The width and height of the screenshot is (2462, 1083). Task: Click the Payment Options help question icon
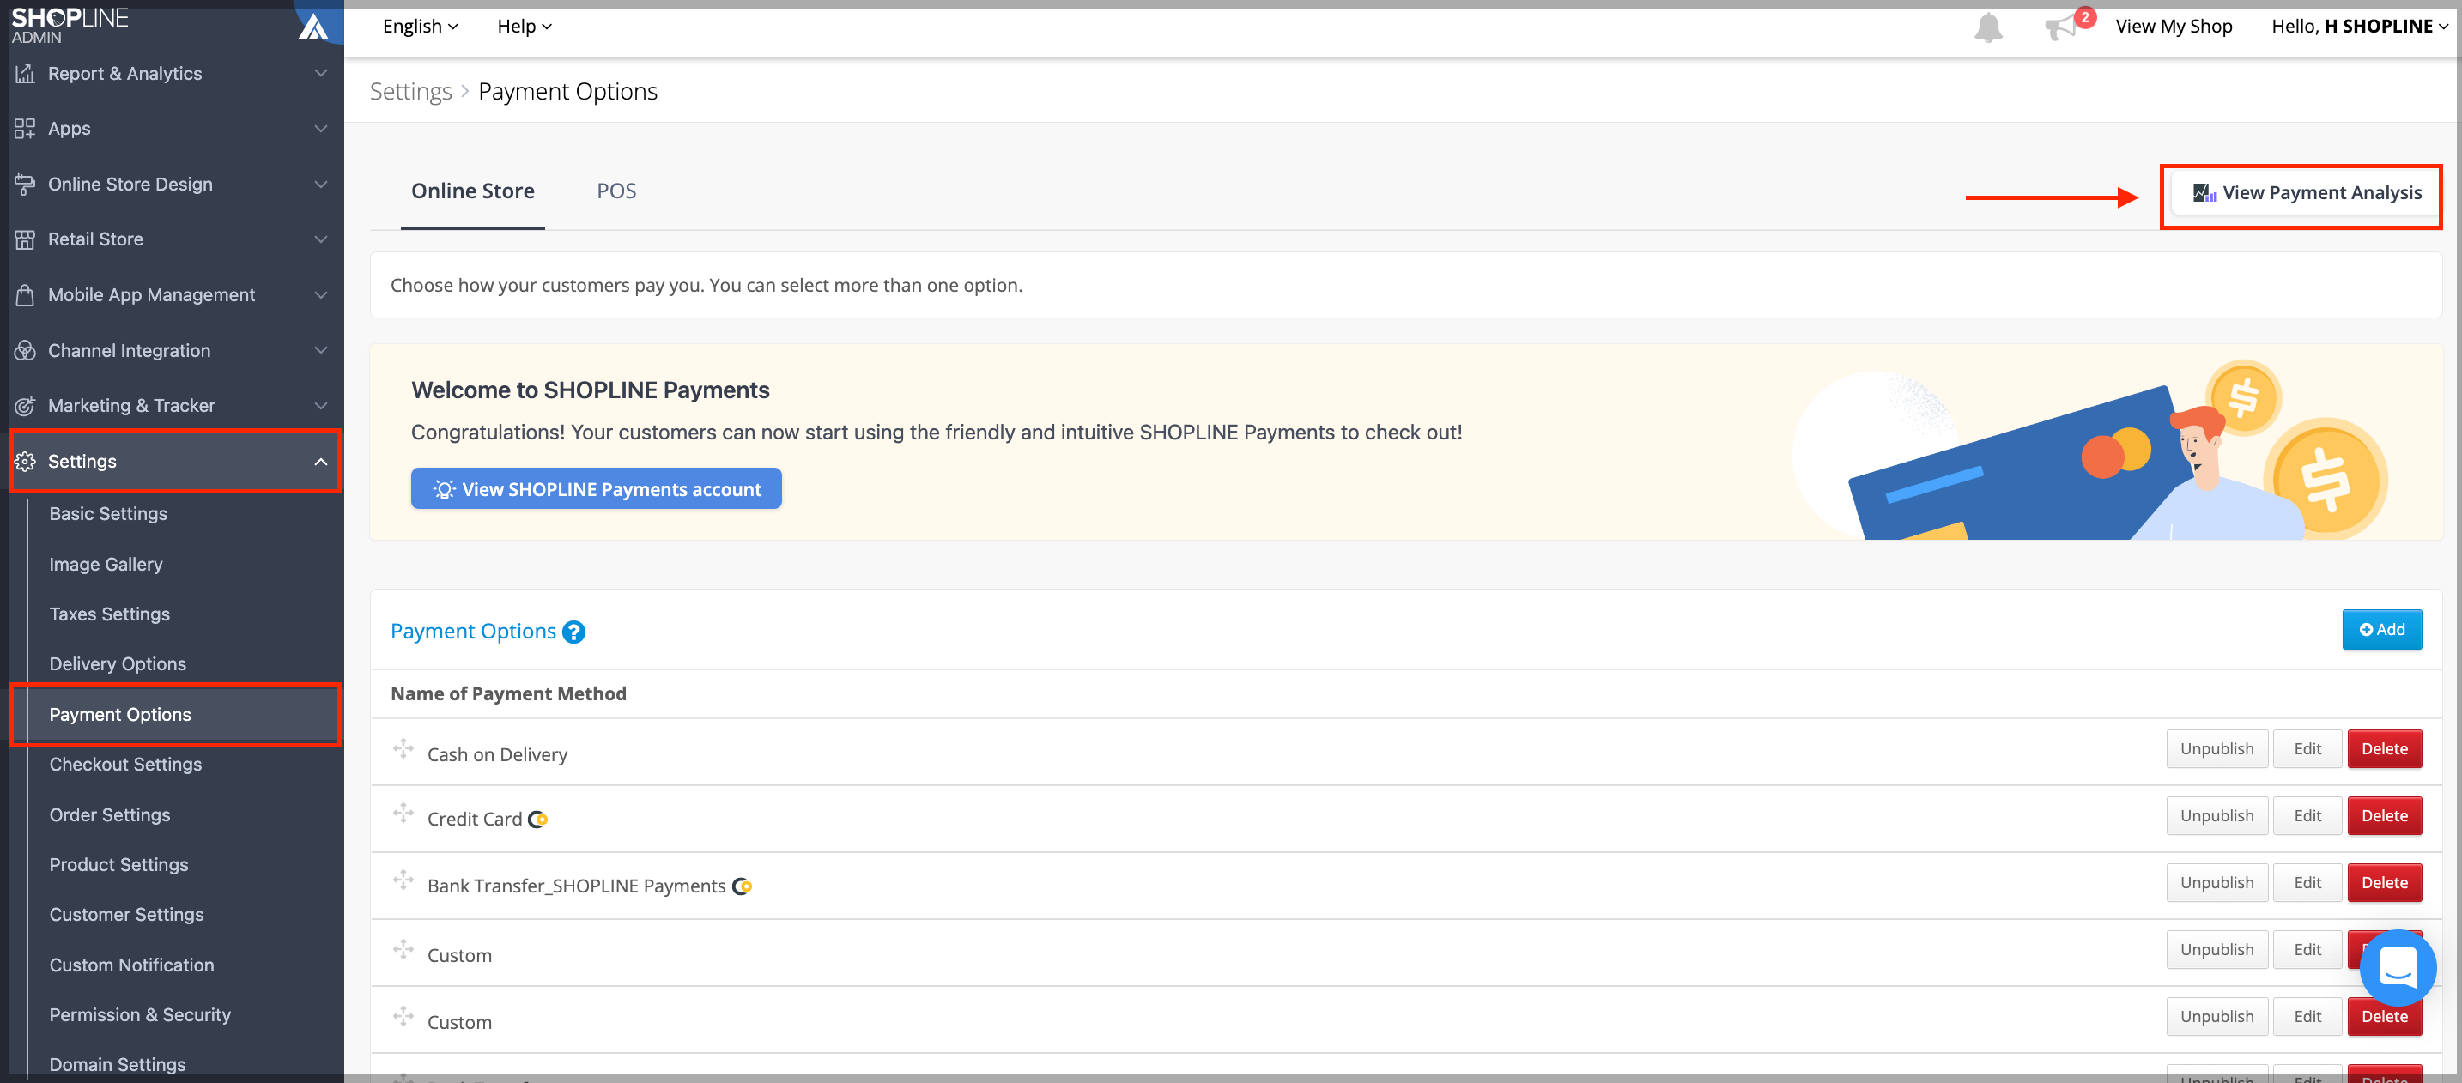573,632
